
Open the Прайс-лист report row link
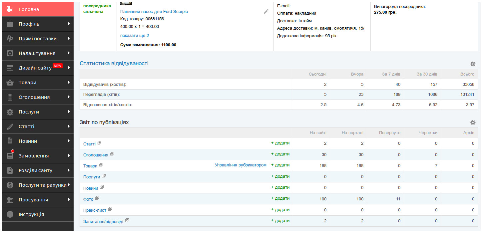pos(95,210)
